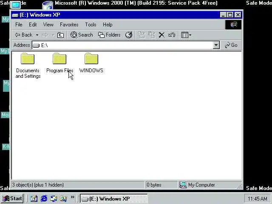Expand the Address bar dropdown arrow
272x204 pixels.
216,45
